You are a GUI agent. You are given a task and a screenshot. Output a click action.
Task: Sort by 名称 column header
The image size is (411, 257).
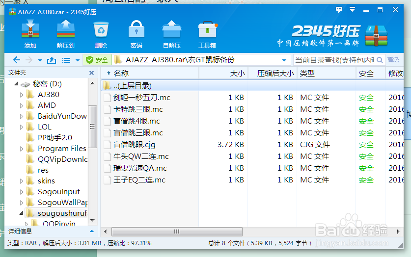(150, 73)
